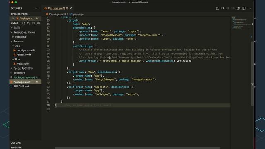Close Package.swift in Open Editors list
The height and width of the screenshot is (149, 265).
point(13,19)
